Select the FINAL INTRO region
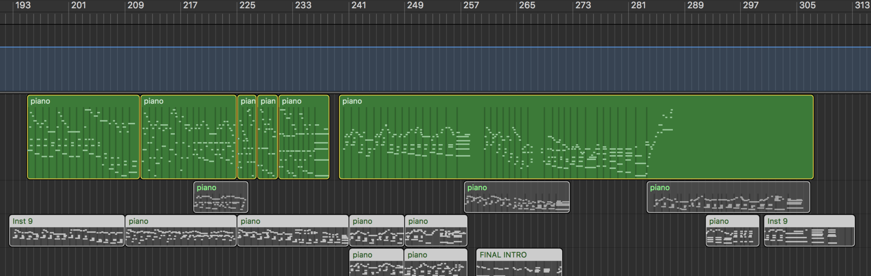Screen dimensions: 871x276 click(519, 262)
